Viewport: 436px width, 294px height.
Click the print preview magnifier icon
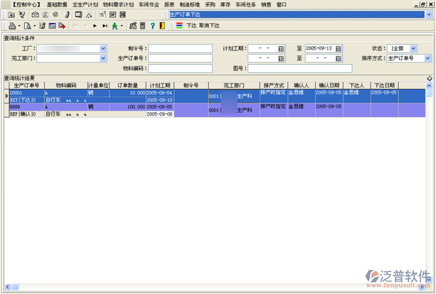pyautogui.click(x=27, y=26)
